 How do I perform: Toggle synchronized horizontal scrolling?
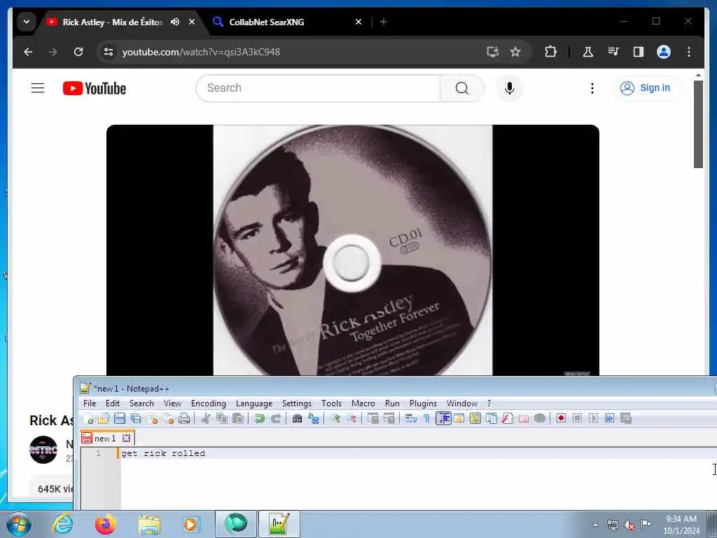click(x=389, y=418)
